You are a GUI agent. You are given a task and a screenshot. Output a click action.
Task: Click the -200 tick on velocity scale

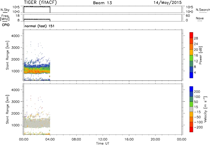(198, 127)
